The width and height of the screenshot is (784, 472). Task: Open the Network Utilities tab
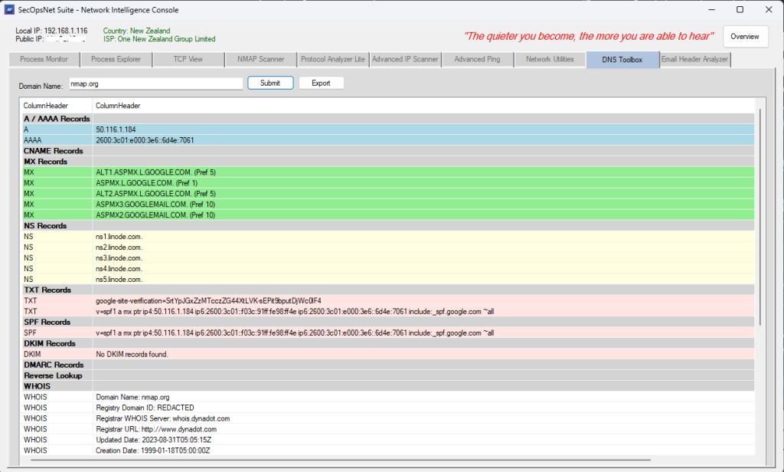click(549, 60)
